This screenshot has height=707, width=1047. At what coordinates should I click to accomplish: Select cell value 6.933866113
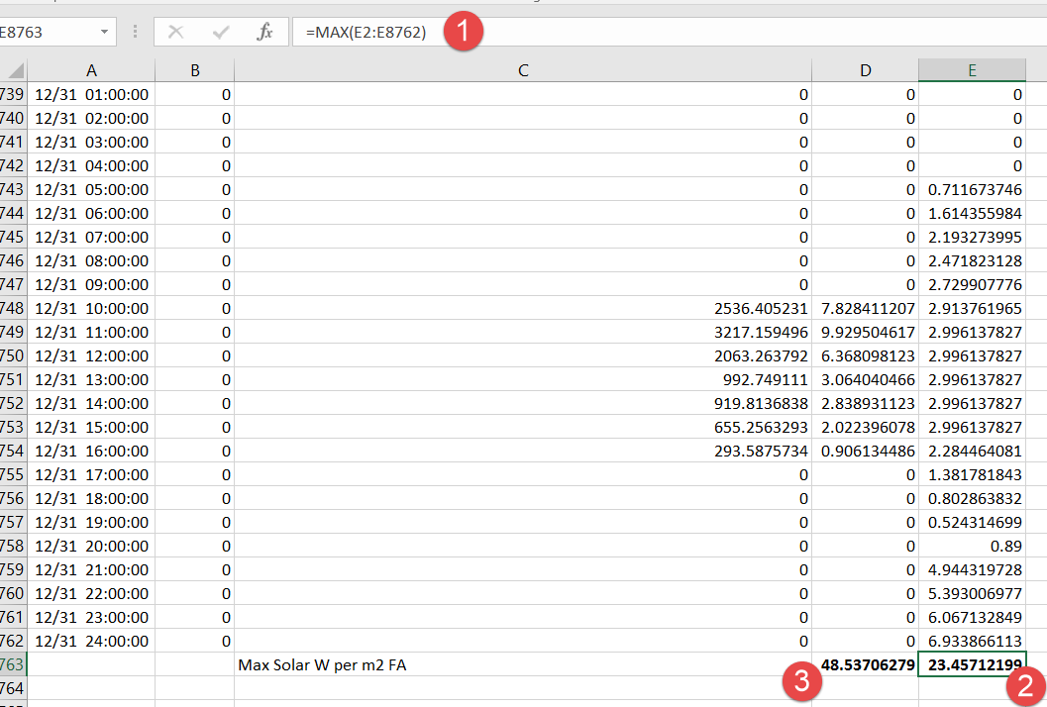tap(975, 641)
